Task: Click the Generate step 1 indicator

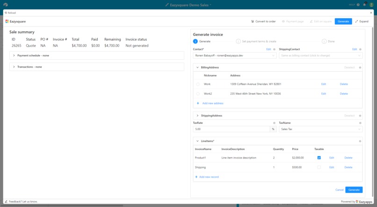Action: pos(195,41)
